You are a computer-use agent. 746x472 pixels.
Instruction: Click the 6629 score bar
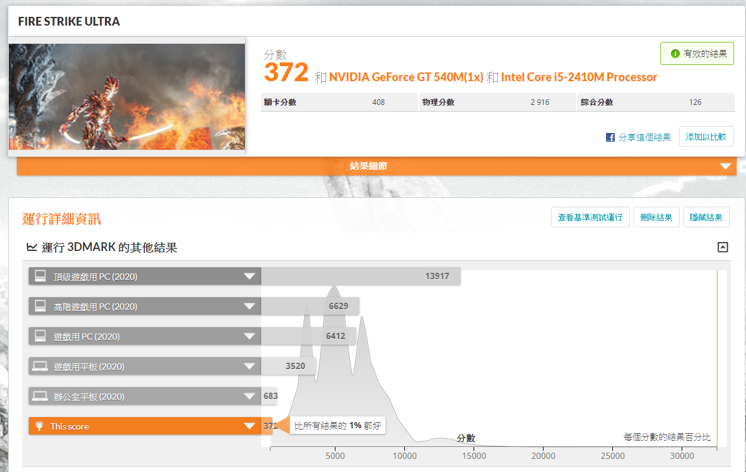coord(310,306)
